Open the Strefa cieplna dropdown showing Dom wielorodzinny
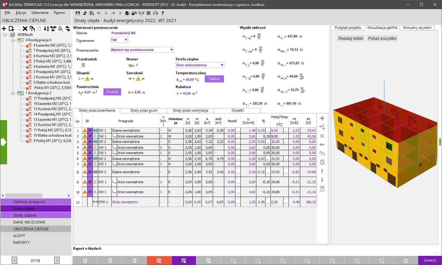 pos(200,65)
